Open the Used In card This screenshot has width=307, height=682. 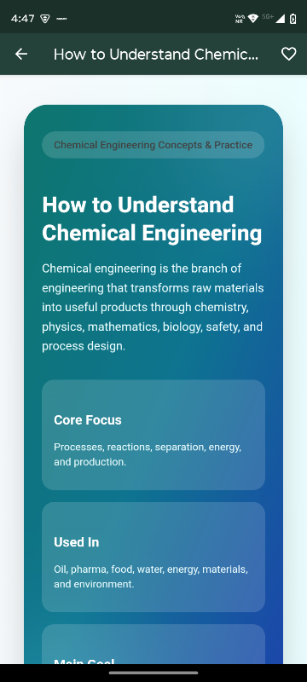[x=153, y=558]
